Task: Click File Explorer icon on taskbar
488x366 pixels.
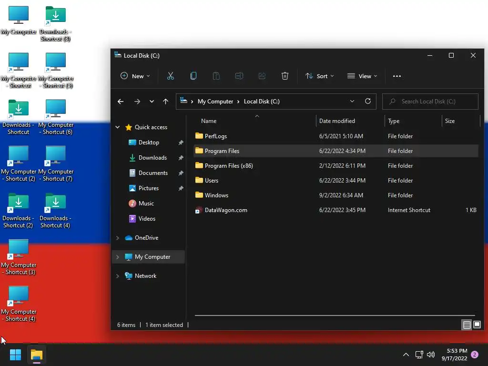Action: pyautogui.click(x=36, y=355)
